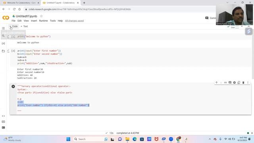Add a comment to the selected cell
The width and height of the screenshot is (254, 143).
click(230, 83)
